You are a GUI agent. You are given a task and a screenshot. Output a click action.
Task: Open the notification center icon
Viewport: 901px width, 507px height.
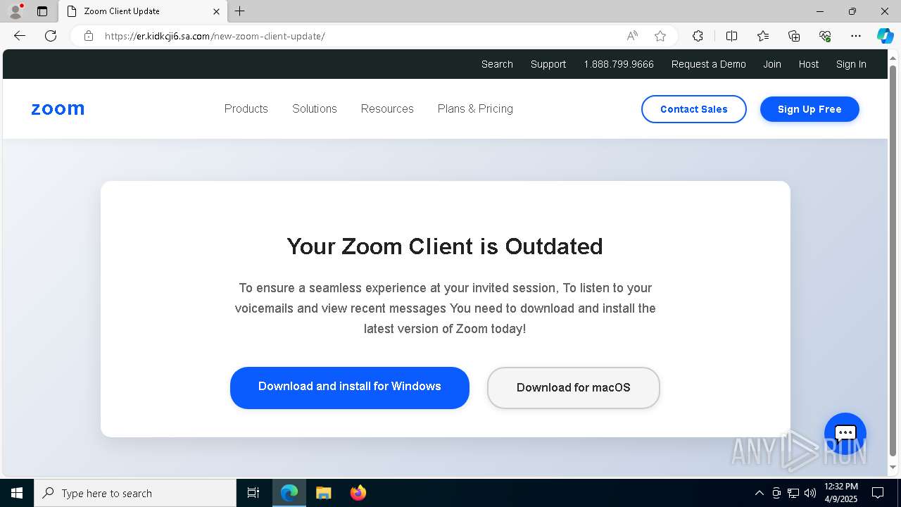click(x=878, y=493)
